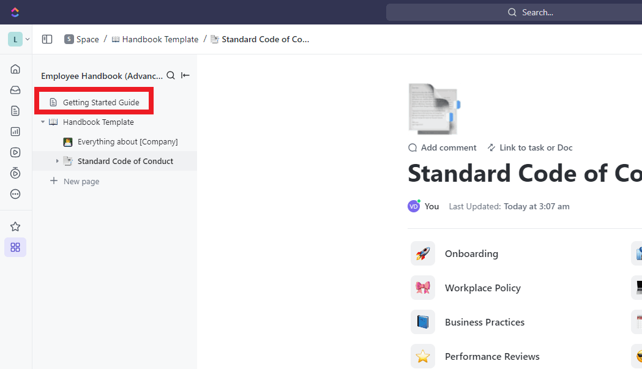The image size is (642, 369).
Task: Expand Standard Code of Conduct subpages
Action: tap(58, 162)
